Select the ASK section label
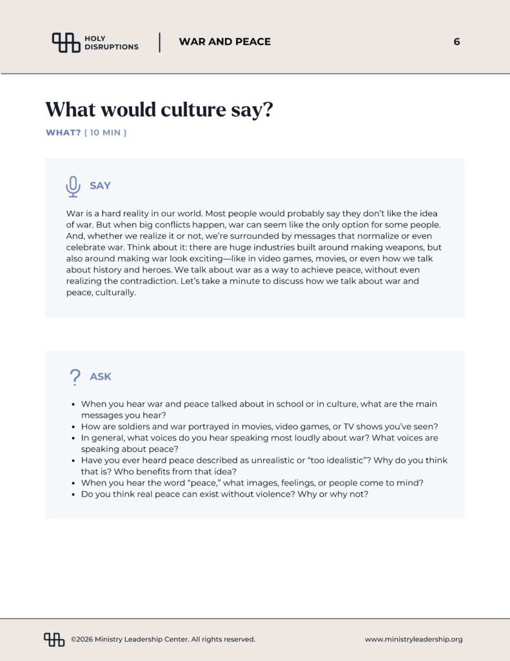 (100, 377)
